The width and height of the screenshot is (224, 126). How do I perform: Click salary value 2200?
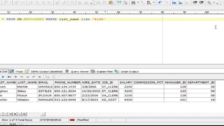click(x=126, y=87)
